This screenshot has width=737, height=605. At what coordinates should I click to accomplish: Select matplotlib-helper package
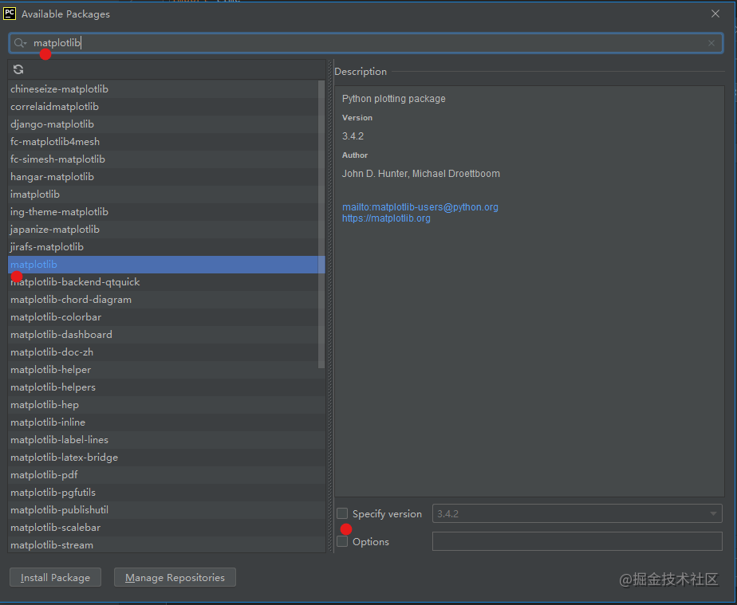point(167,370)
